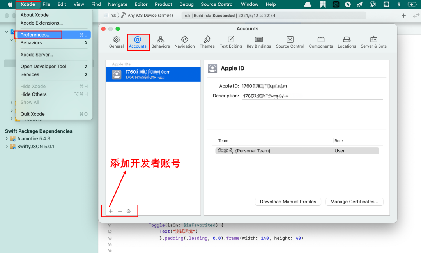Click the Toggle(isOn:) code line
Viewport: 421px width, 253px height.
pos(186,225)
